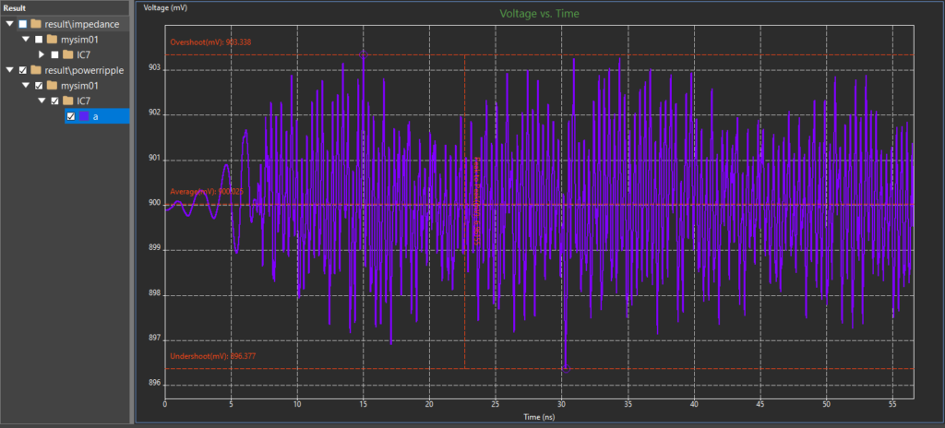
Task: Check the IC7 box under impedance
Action: pos(54,55)
